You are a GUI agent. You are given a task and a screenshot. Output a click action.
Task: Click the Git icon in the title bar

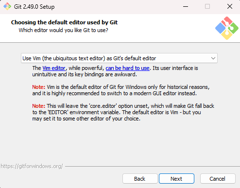7,6
